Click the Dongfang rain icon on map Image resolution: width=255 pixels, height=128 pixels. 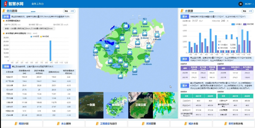tap(95, 51)
